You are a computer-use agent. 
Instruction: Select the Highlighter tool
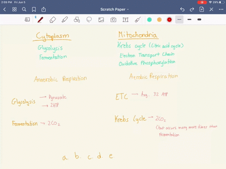[x=65, y=20]
